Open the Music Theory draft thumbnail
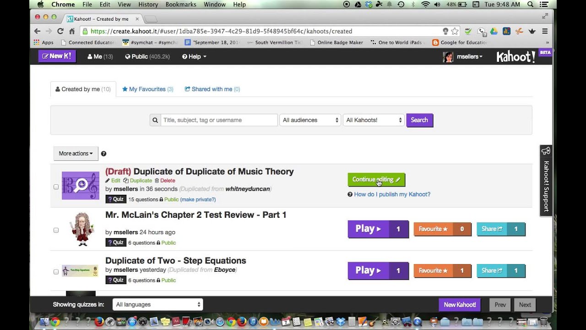 click(81, 186)
